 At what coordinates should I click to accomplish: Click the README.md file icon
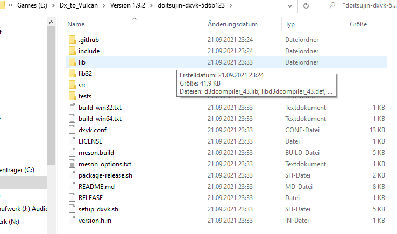pos(72,186)
